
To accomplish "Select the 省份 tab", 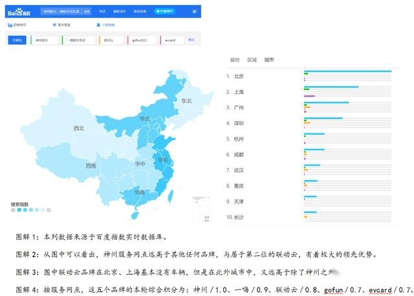I will [235, 60].
